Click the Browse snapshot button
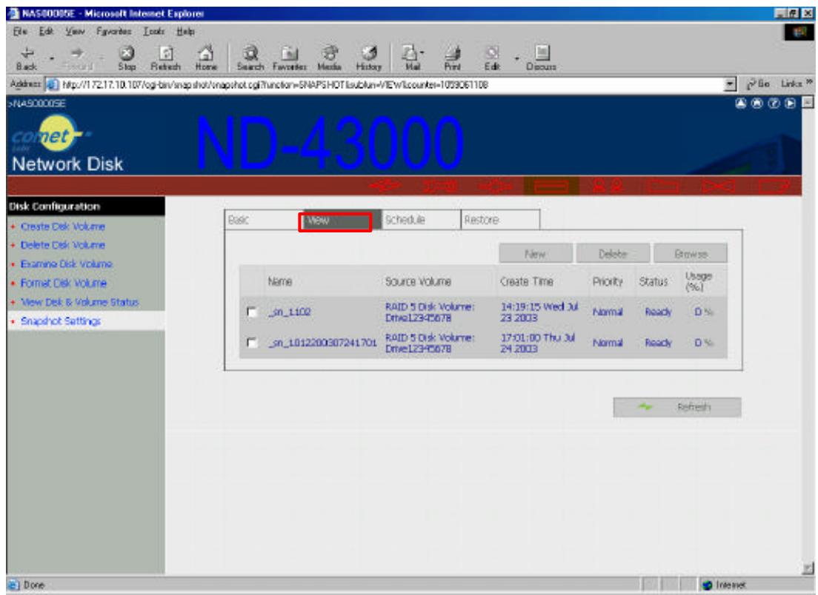Image resolution: width=818 pixels, height=595 pixels. (691, 253)
